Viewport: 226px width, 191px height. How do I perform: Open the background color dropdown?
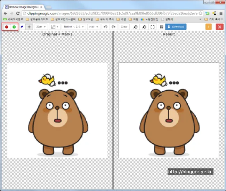55,27
